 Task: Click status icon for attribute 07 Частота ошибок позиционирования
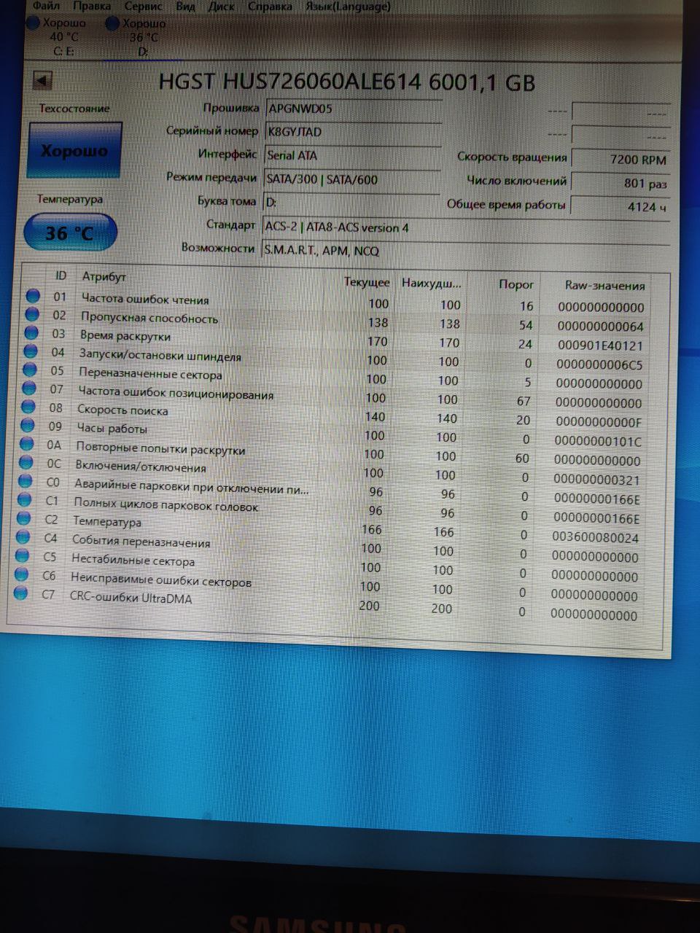29,389
